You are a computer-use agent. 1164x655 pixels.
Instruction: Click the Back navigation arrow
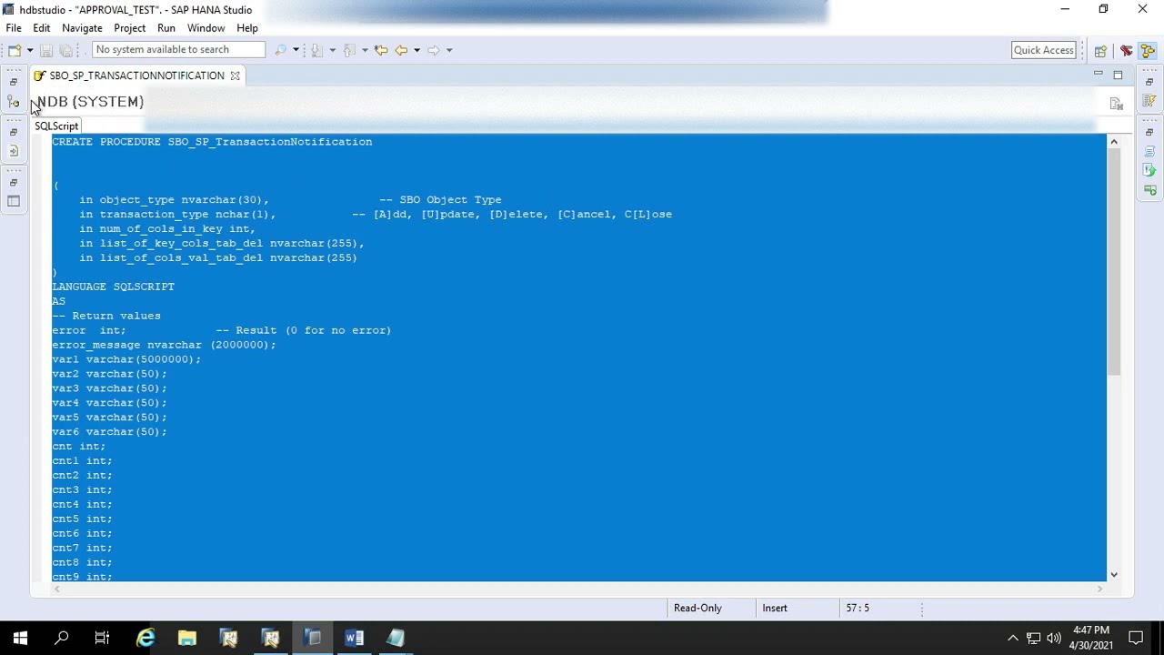point(401,50)
